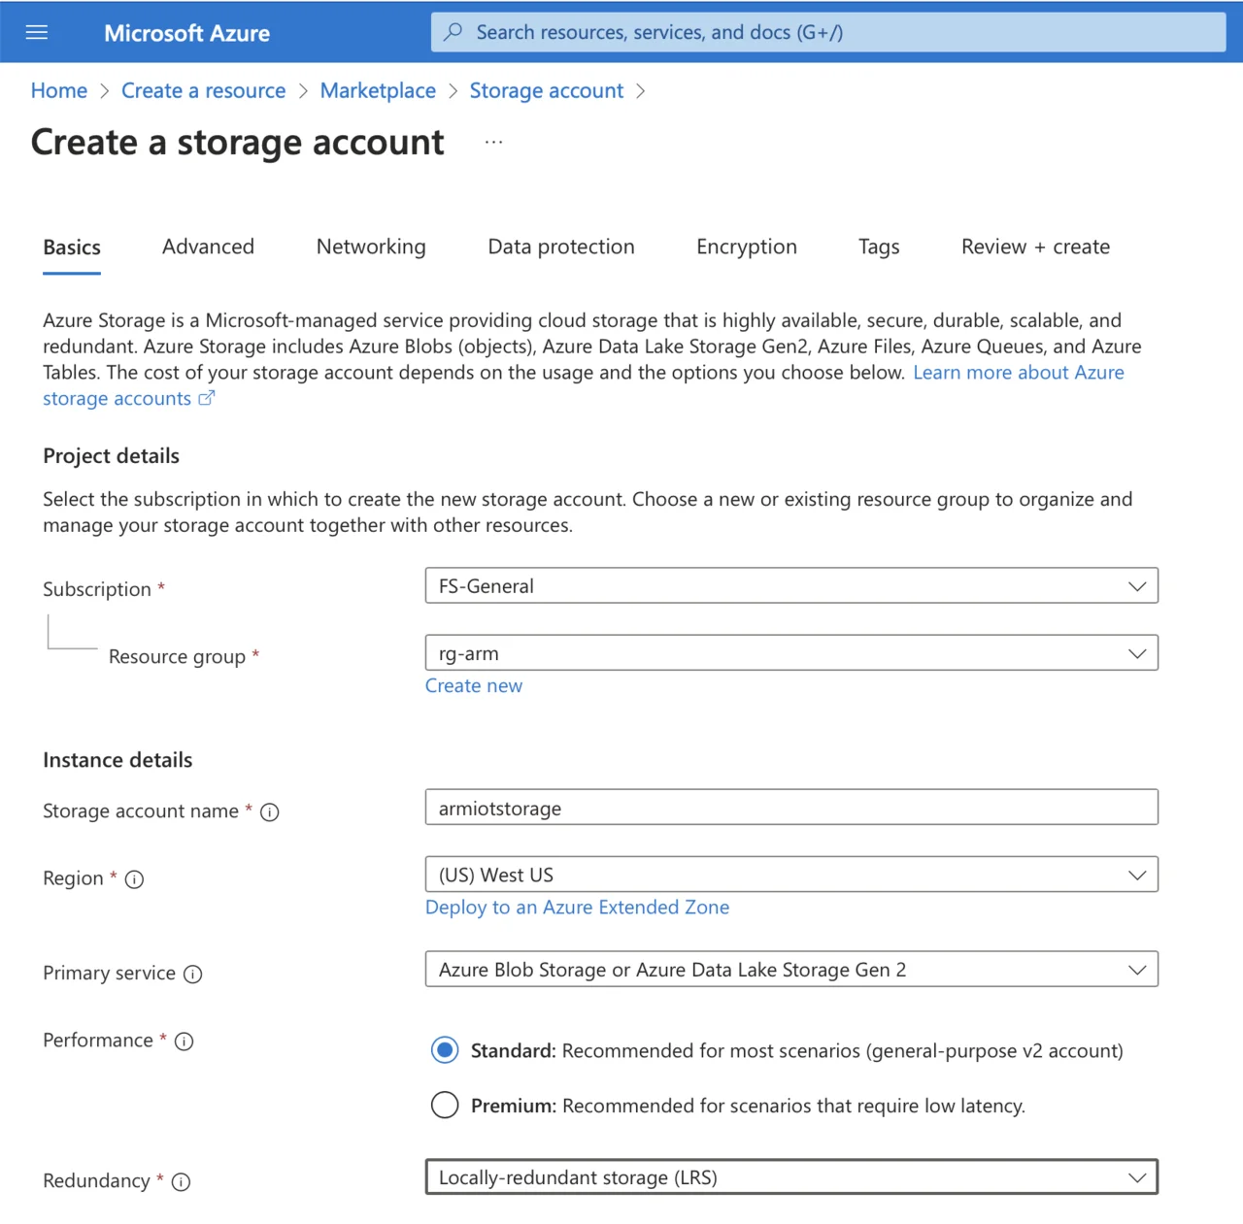Select the Standard performance option

445,1050
